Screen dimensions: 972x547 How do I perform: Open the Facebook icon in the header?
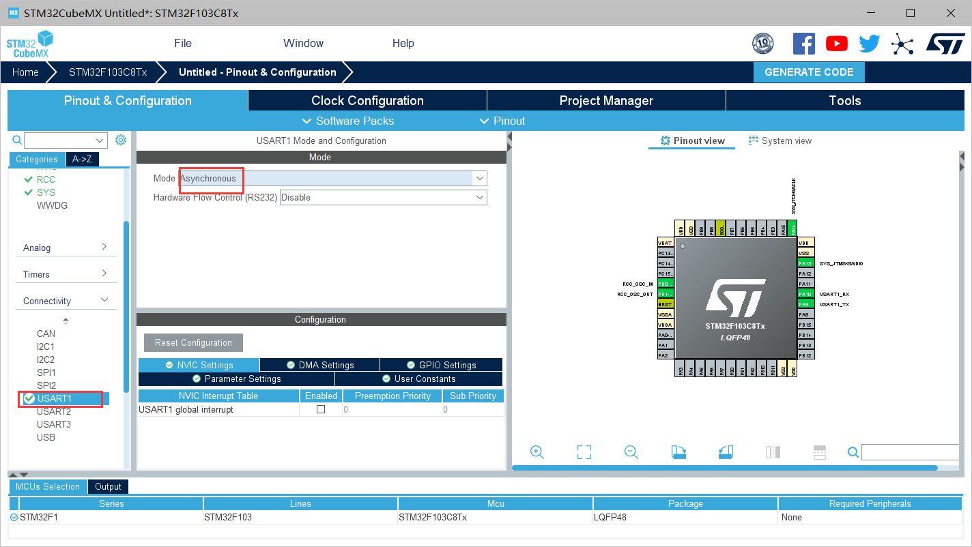point(803,43)
